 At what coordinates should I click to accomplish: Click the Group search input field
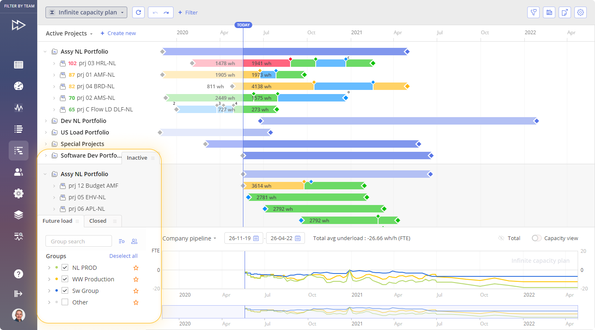click(79, 241)
